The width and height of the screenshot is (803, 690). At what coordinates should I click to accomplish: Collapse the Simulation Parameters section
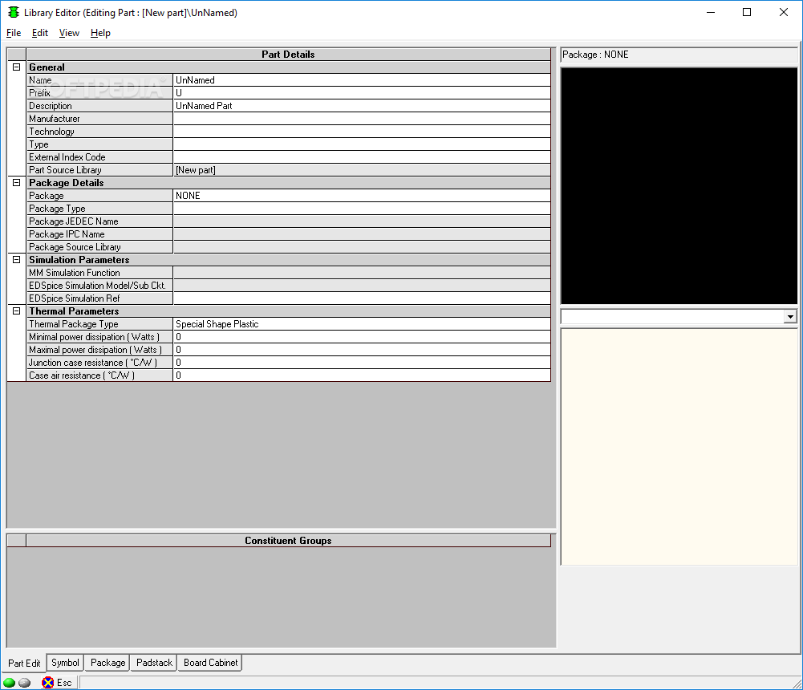tap(16, 260)
